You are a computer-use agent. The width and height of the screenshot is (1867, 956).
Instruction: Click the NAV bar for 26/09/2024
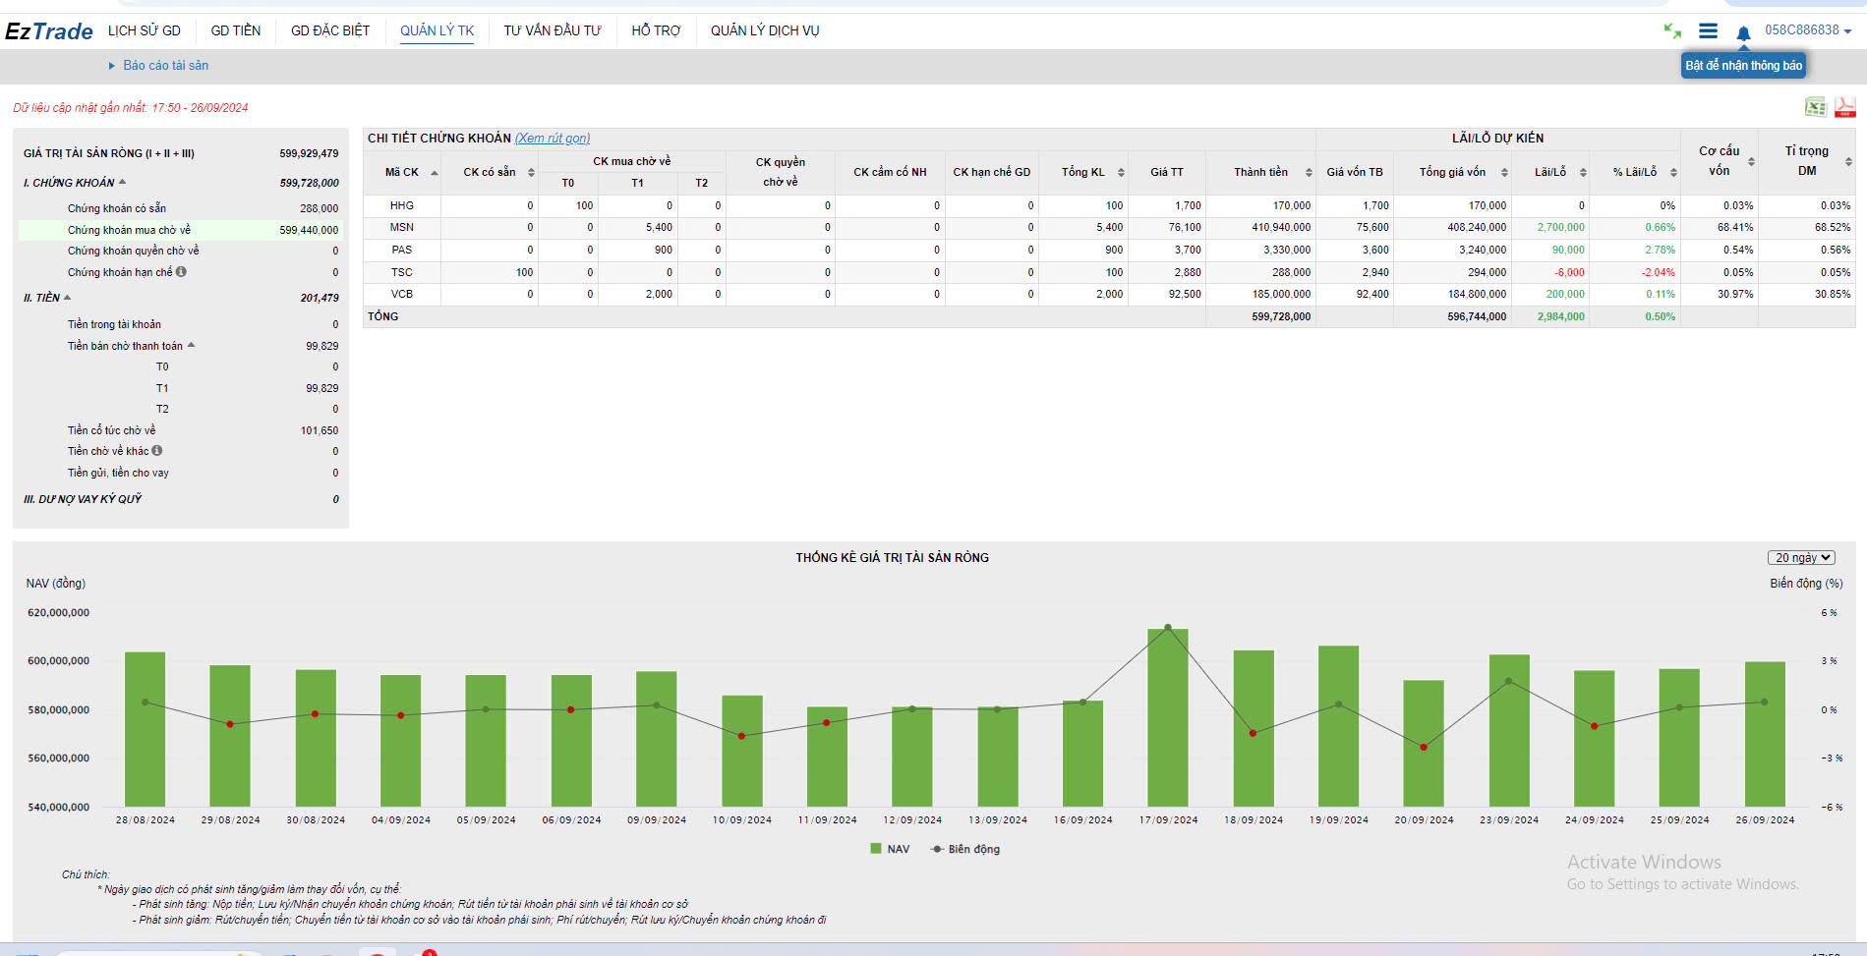coord(1765,734)
